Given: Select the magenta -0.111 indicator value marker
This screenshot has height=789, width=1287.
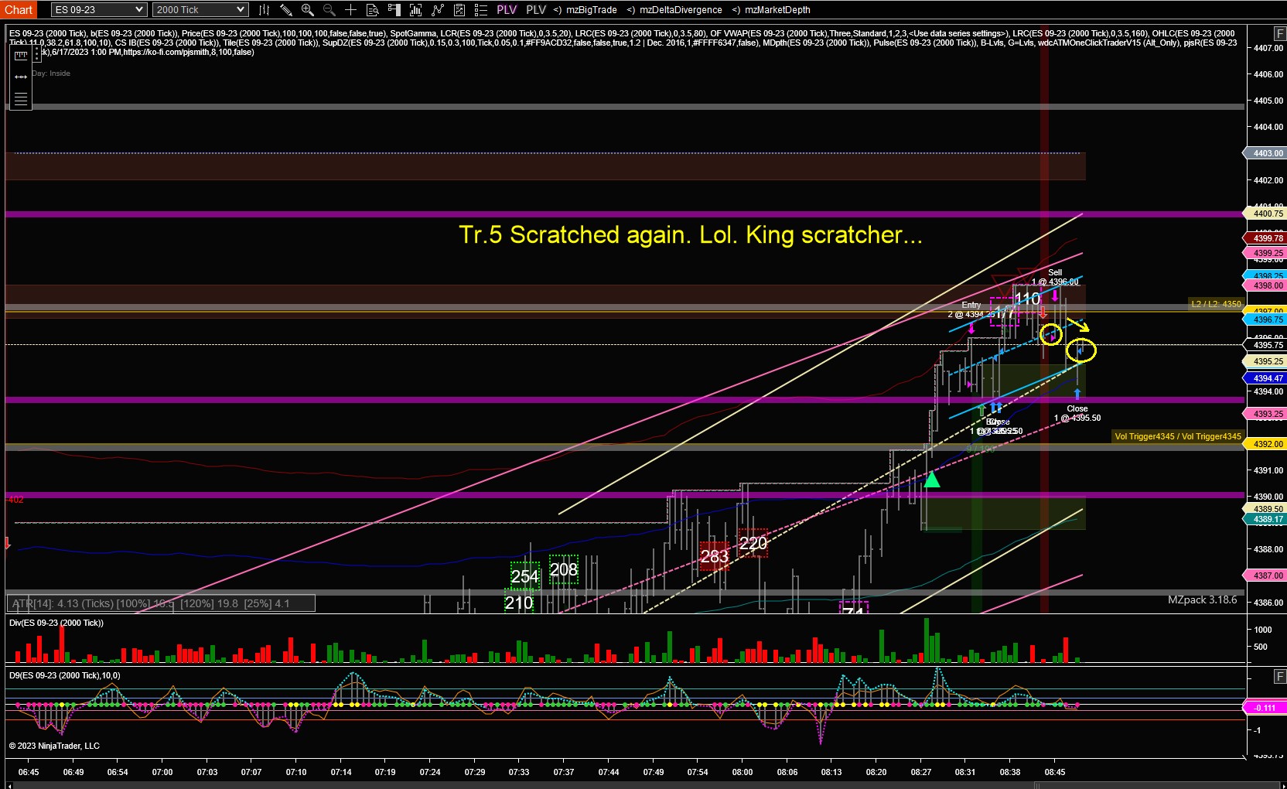Looking at the screenshot, I should coord(1265,708).
